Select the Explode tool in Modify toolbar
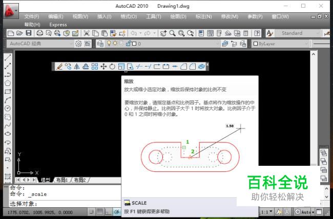This screenshot has height=219, width=333. (201, 67)
